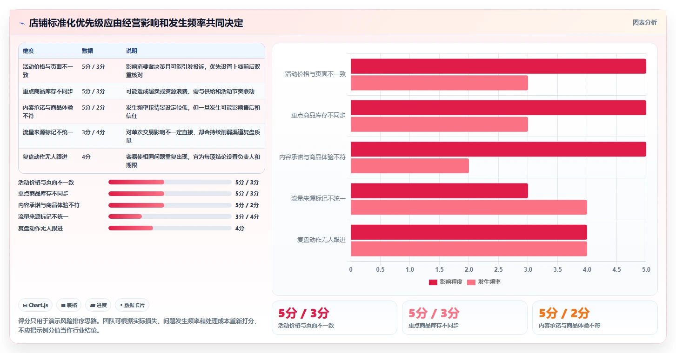
Task: Click progress bar for 活动价格与页面不一致
Action: tap(170, 182)
